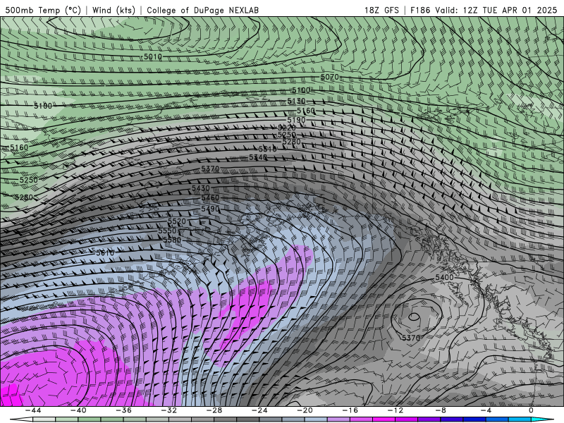Select the -36 color scale value

(123, 410)
